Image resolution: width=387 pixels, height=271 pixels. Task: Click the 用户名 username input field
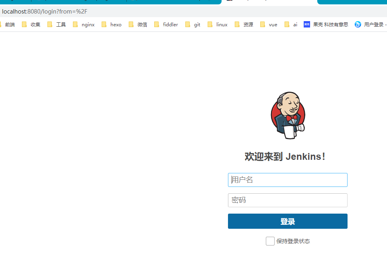tap(287, 180)
